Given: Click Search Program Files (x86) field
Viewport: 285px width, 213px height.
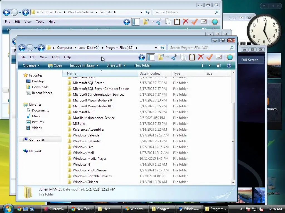Looking at the screenshot, I should 202,48.
